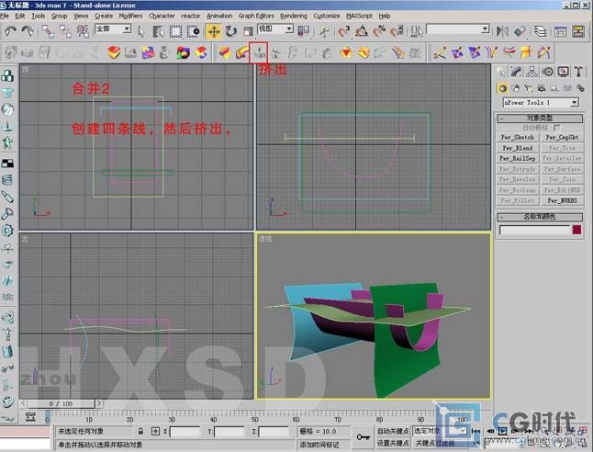Click the Pwr_Blend button
This screenshot has width=593, height=452.
(x=518, y=148)
